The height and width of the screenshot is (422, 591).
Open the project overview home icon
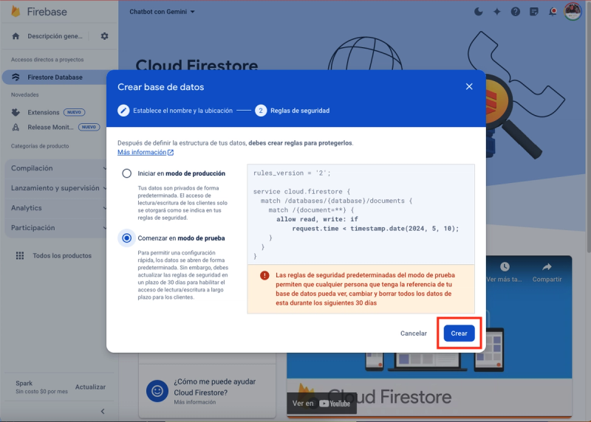(16, 36)
